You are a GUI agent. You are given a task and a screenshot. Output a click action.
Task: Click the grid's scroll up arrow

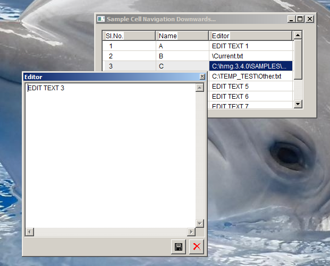click(298, 35)
